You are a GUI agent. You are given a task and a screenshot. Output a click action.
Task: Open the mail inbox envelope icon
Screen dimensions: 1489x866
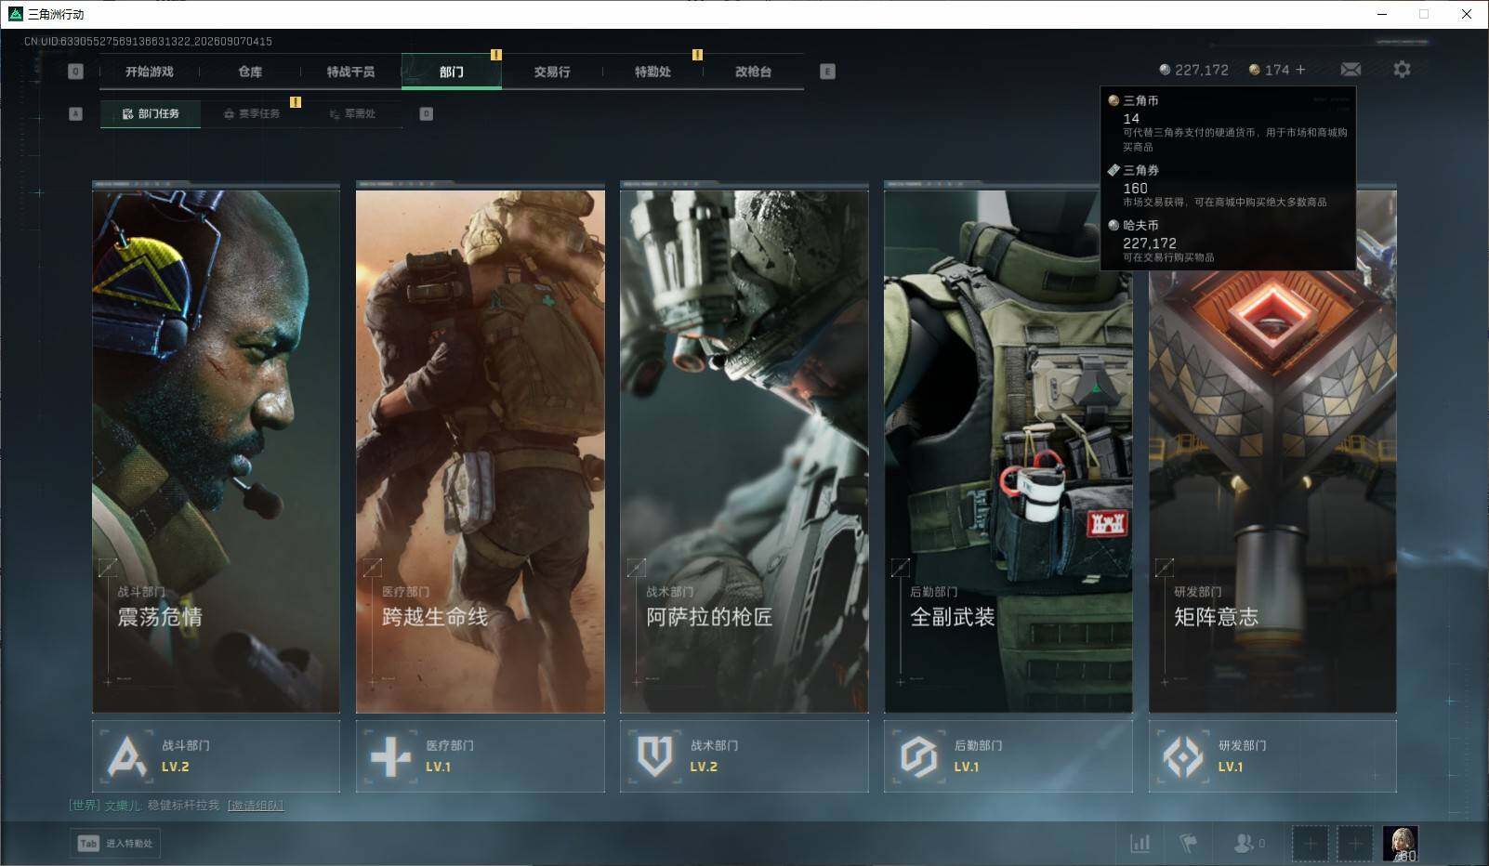tap(1351, 70)
